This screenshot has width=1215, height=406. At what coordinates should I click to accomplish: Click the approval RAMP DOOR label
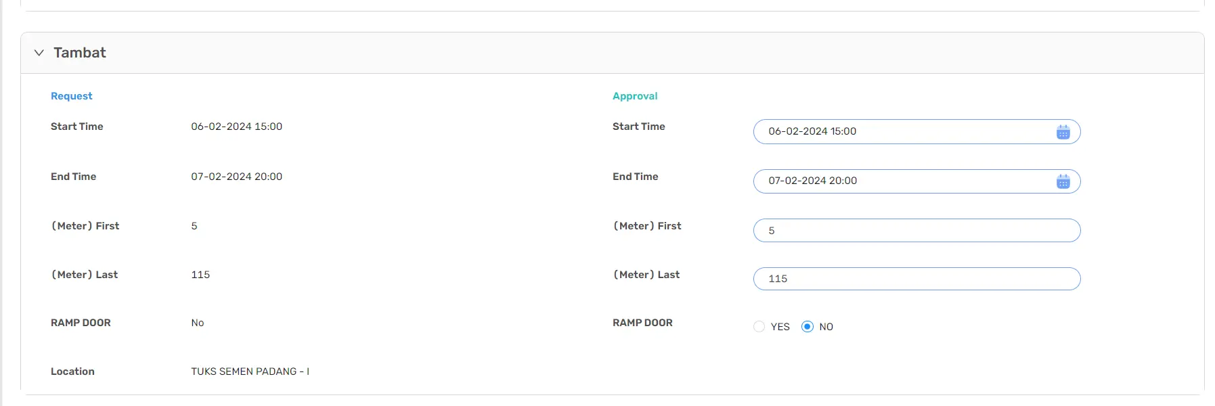642,323
